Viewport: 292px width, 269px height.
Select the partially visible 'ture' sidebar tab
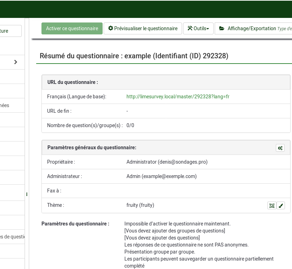(10, 31)
